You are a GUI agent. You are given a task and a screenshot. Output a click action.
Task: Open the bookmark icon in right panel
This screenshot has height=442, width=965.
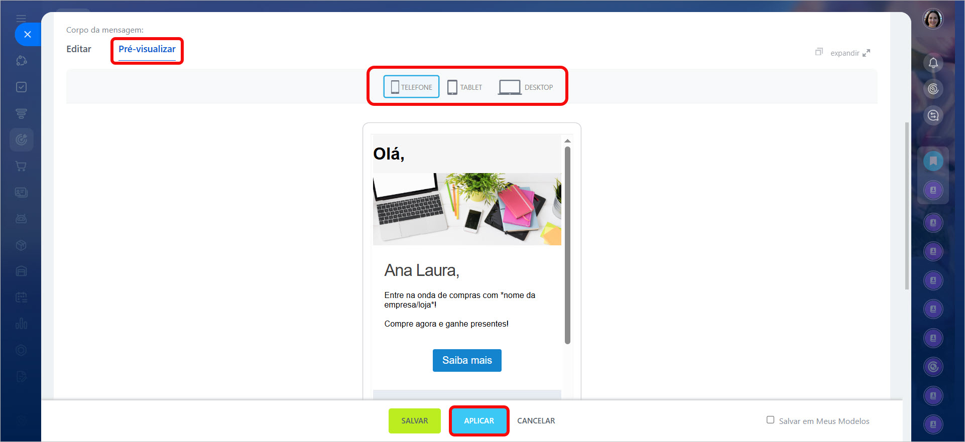pyautogui.click(x=933, y=161)
